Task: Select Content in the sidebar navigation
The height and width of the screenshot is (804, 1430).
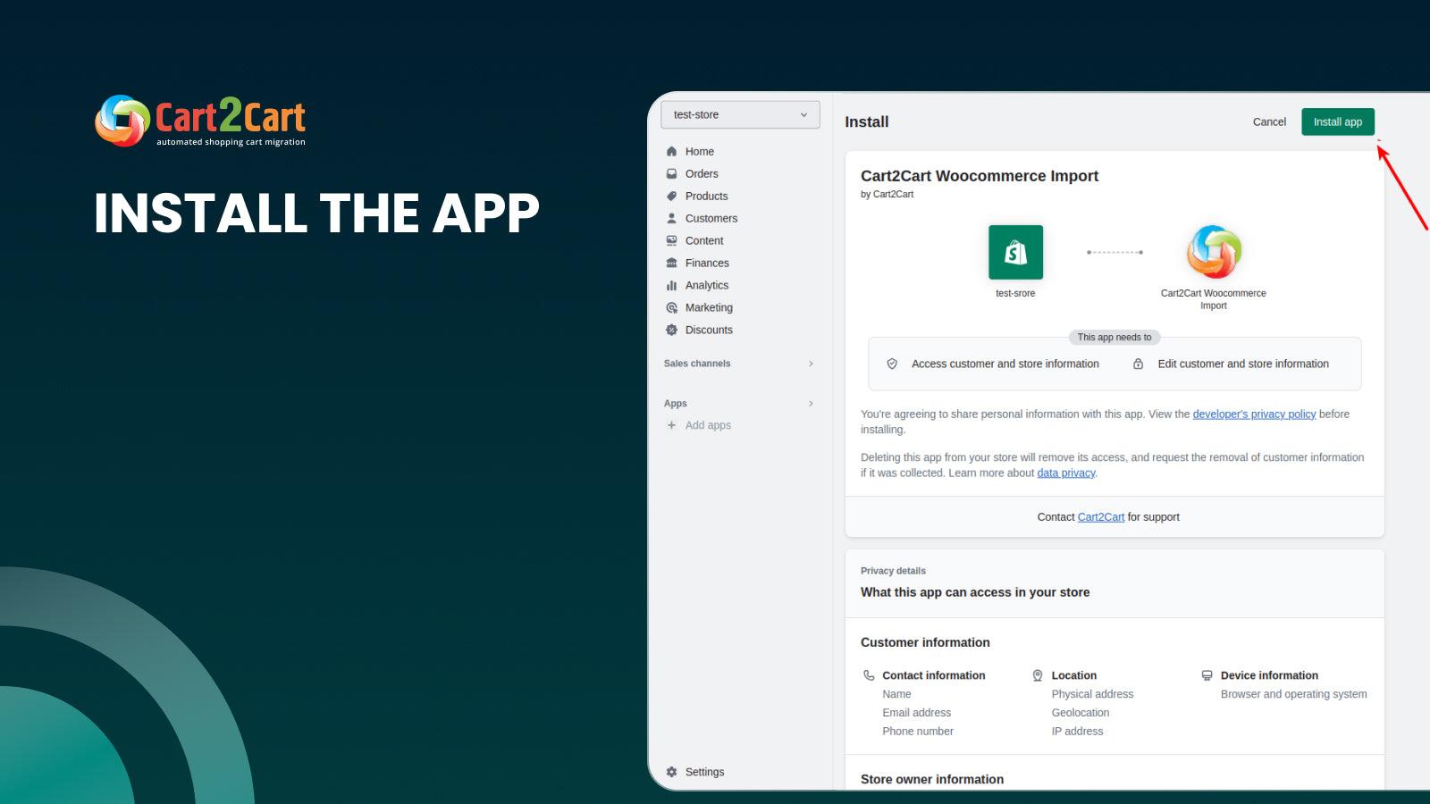Action: 703,240
